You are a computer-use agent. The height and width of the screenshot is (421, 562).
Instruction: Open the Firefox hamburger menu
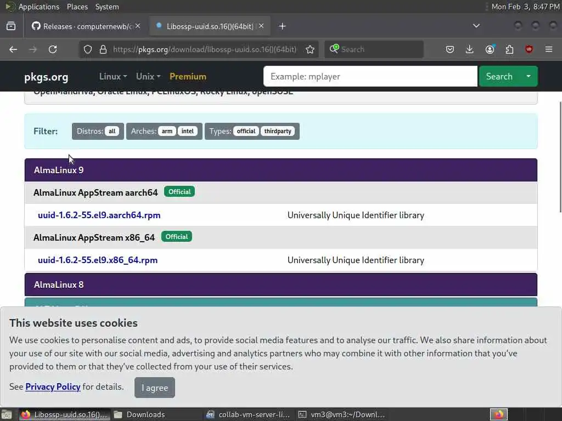point(549,49)
